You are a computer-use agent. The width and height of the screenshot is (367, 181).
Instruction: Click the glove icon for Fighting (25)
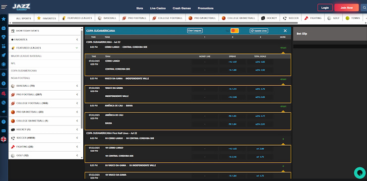pyautogui.click(x=13, y=147)
